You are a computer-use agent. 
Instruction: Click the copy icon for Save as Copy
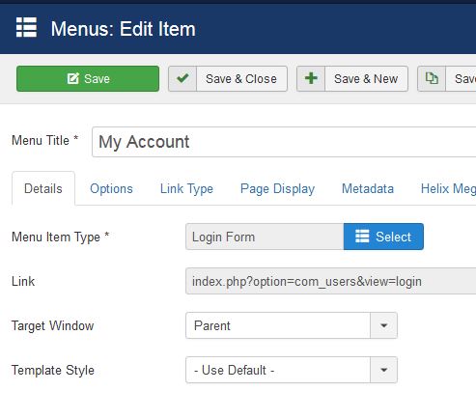click(432, 79)
